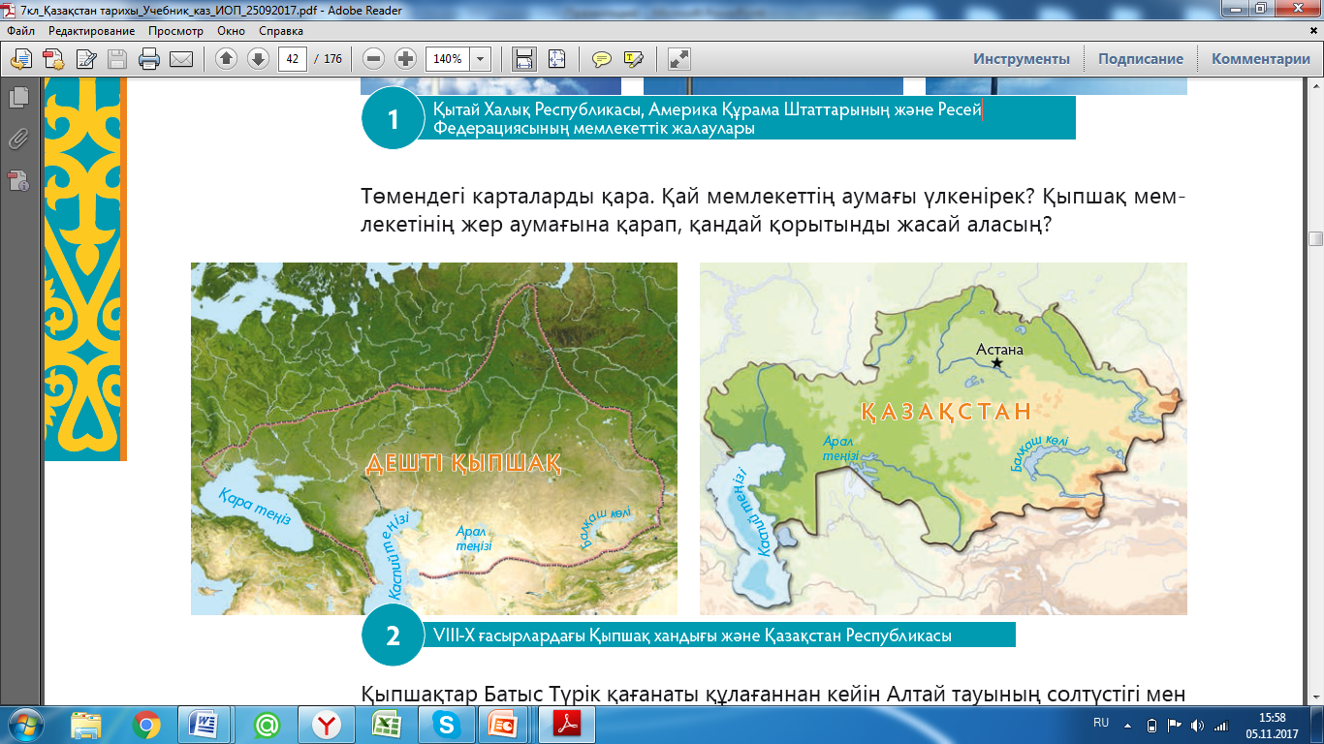This screenshot has width=1324, height=744.
Task: Click the network signal tray icon
Action: click(1222, 725)
